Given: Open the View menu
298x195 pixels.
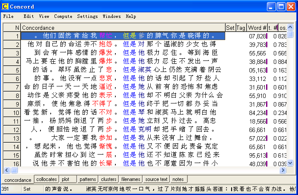Looking at the screenshot, I should 44,16.
